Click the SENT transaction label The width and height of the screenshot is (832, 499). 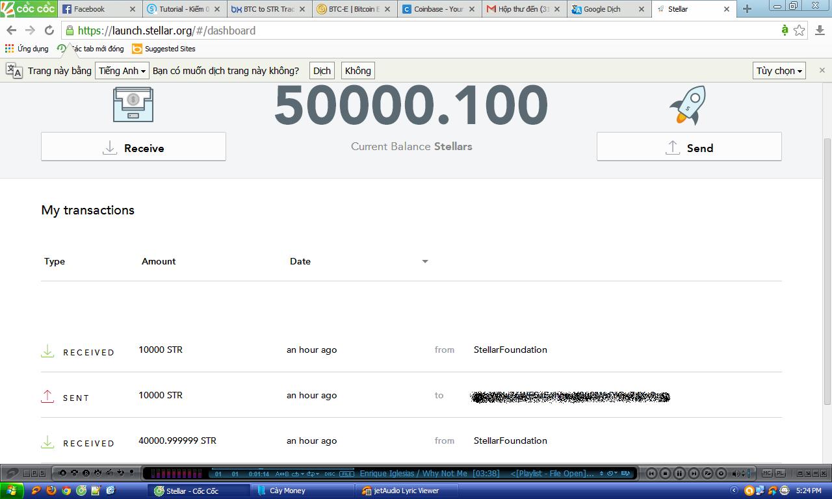76,398
